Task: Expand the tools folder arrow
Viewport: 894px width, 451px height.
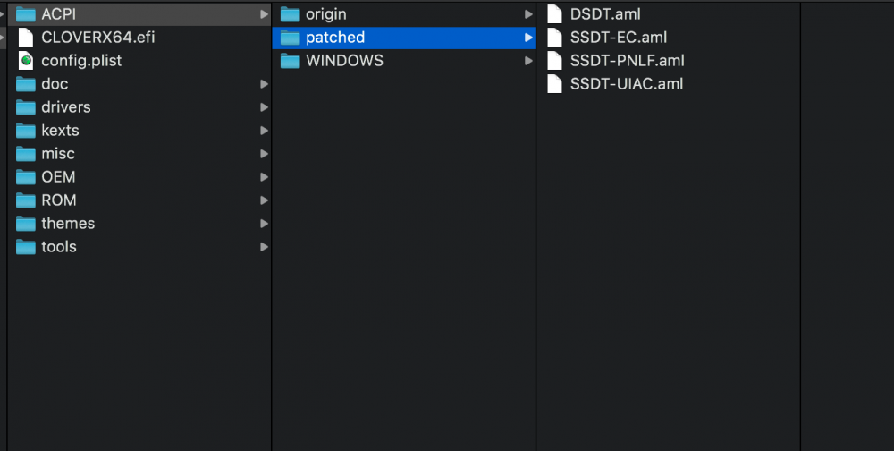Action: click(x=264, y=247)
